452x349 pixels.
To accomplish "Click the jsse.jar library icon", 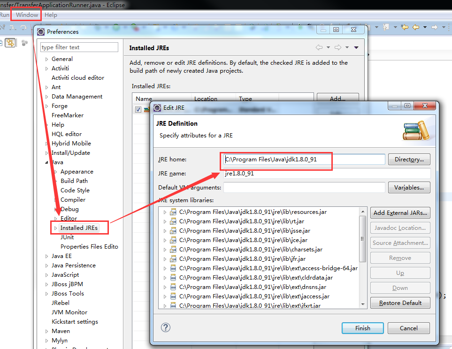I will (x=173, y=231).
